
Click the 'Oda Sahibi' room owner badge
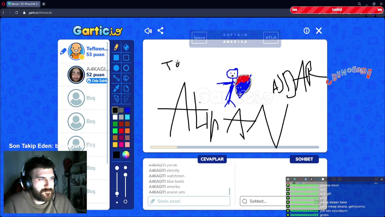tap(97, 80)
